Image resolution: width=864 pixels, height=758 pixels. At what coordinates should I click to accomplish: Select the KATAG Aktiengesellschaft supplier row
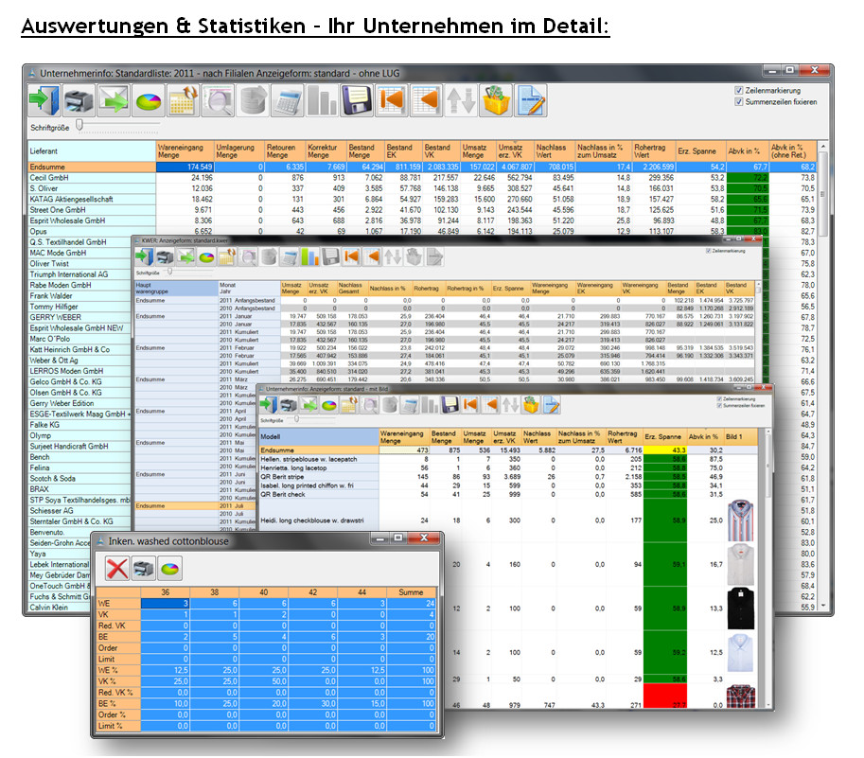point(90,200)
